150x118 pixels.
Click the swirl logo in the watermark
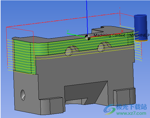[109, 109]
